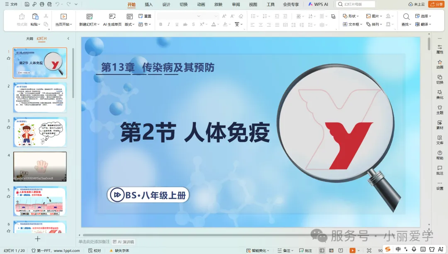The height and width of the screenshot is (254, 448).
Task: Open the 动画 (Animation) side panel icon
Action: (x=440, y=64)
